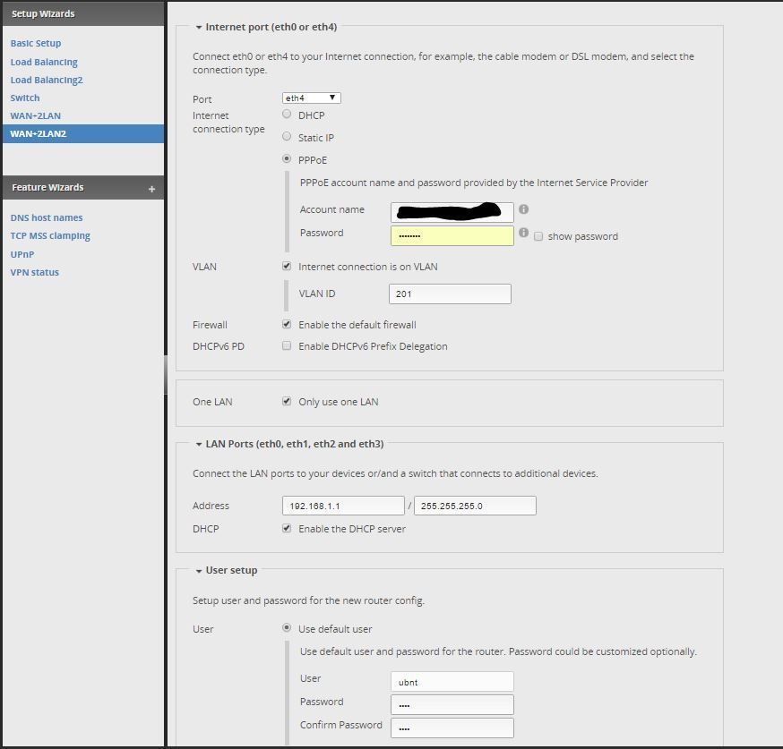The height and width of the screenshot is (749, 783).
Task: Collapse the LAN Ports section
Action: tap(199, 444)
